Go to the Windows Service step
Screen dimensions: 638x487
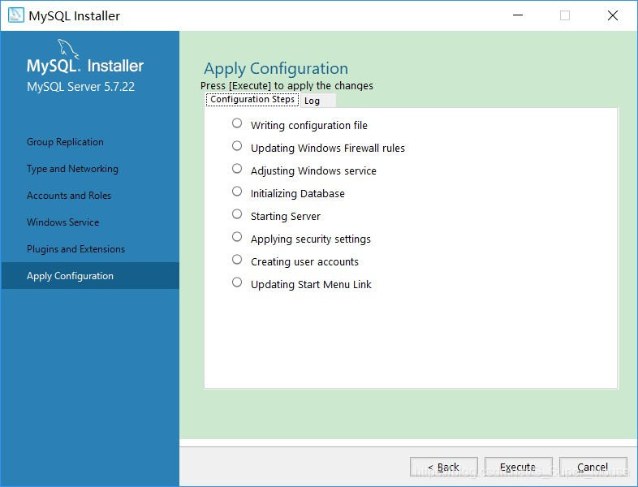[63, 222]
